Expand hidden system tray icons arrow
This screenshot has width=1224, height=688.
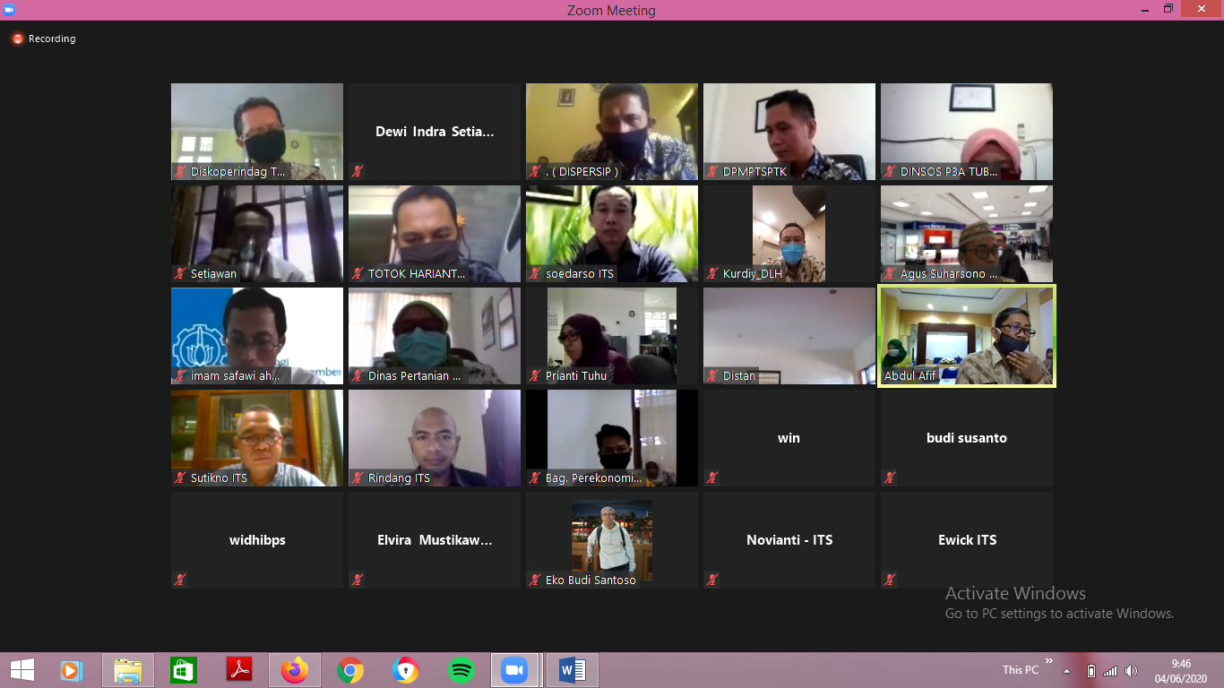tap(1066, 671)
